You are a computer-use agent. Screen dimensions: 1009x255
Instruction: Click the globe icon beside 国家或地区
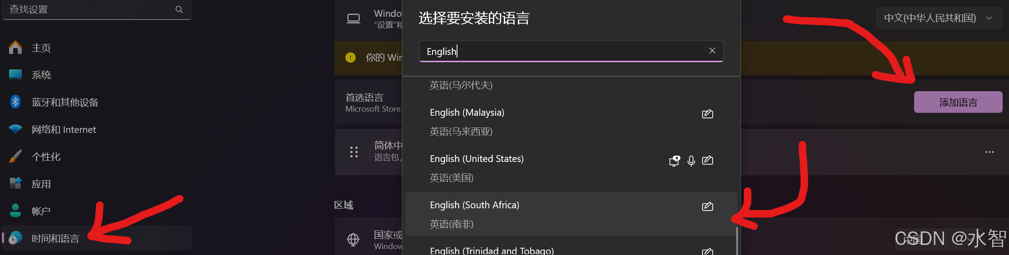coord(353,239)
